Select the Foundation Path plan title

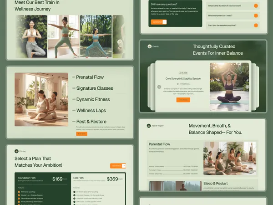(27, 178)
